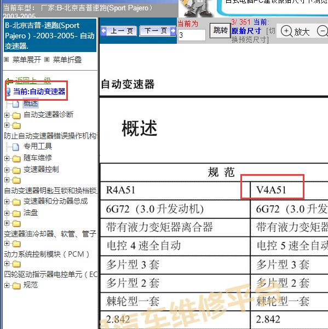This screenshot has width=328, height=329.
Task: Open 防止自动变速器错误操作机构 item
Action: 51,136
